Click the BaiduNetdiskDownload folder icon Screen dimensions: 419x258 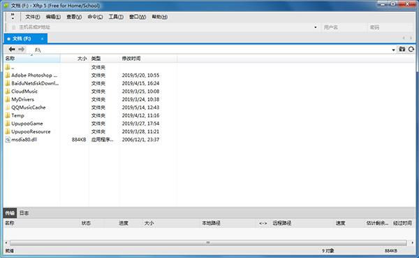8,83
